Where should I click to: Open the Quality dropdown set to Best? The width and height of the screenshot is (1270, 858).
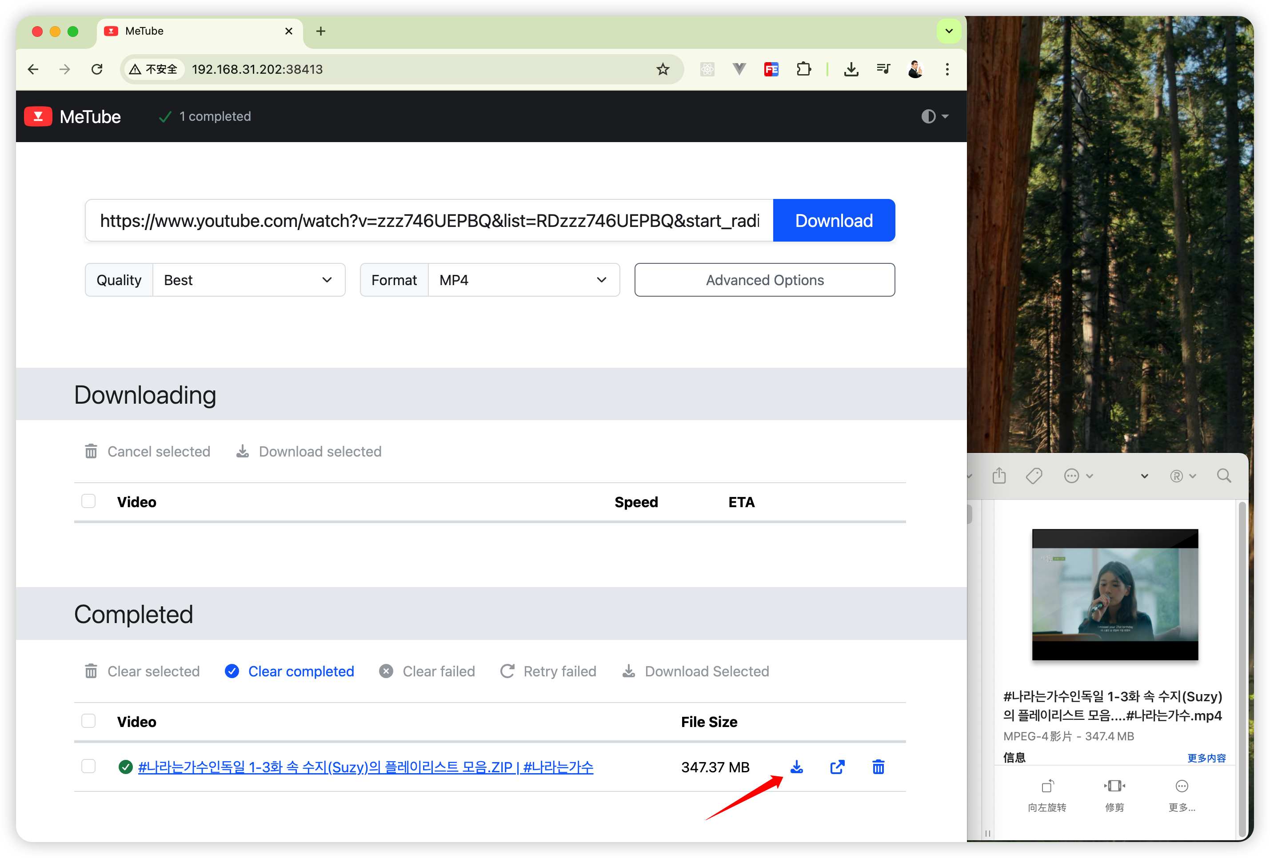(x=249, y=280)
